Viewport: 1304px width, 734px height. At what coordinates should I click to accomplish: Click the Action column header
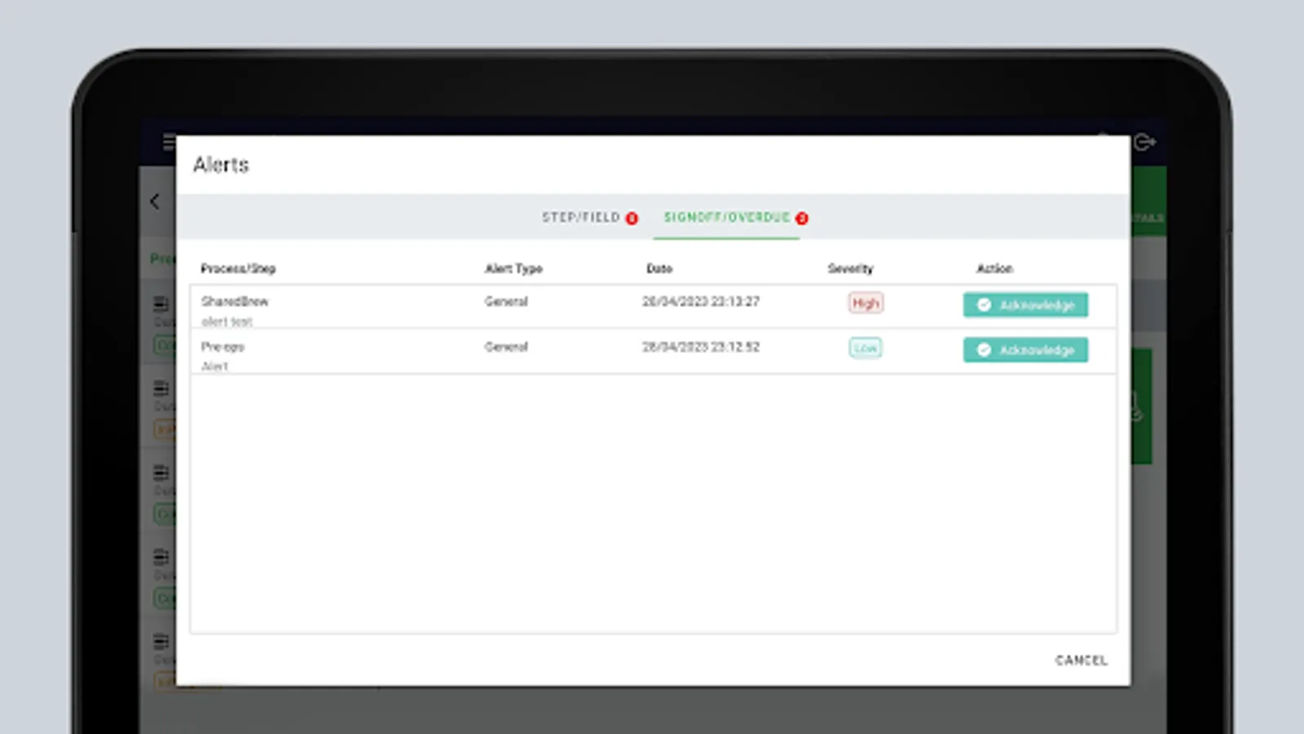coord(994,268)
